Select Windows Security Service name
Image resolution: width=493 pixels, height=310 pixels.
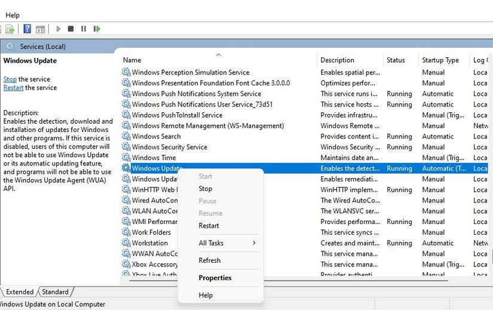(170, 147)
